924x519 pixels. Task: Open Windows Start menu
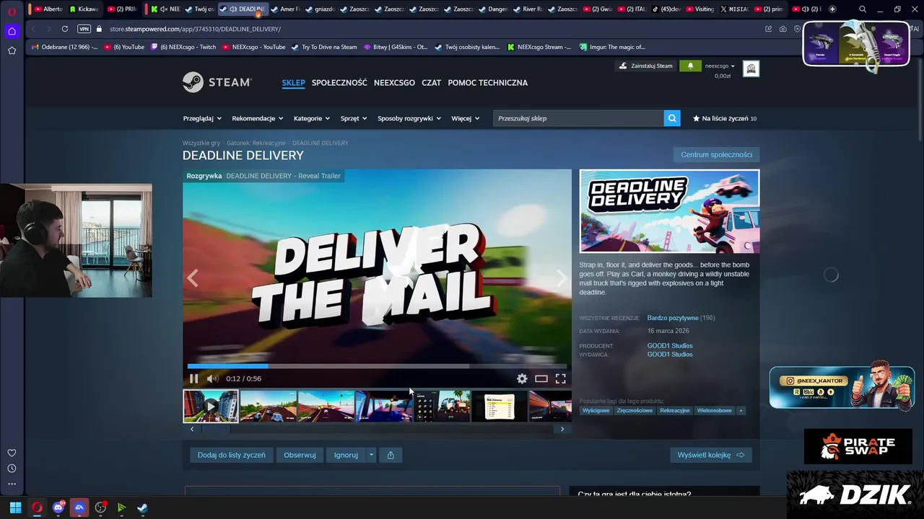tap(15, 507)
